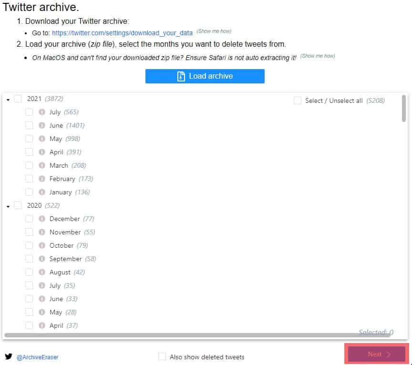Enable Also show deleted tweets

[162, 356]
